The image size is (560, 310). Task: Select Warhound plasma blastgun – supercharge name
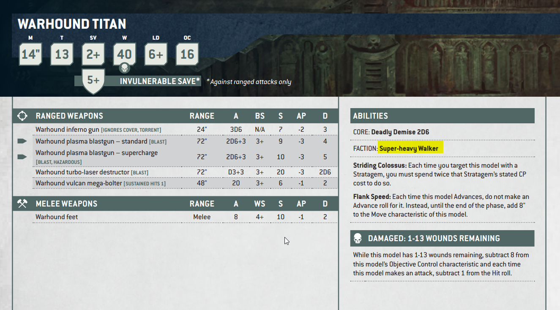[96, 153]
